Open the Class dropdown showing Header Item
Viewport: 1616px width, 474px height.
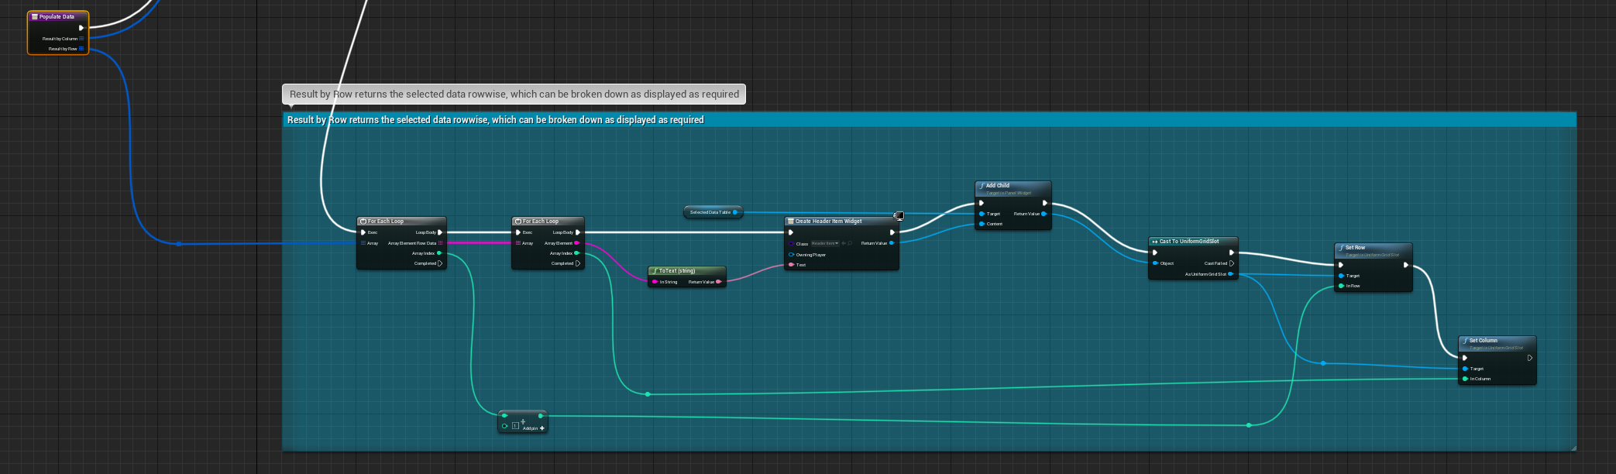(x=825, y=243)
